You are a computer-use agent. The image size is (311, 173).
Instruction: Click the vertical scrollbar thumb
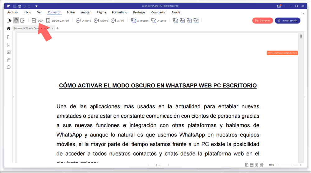tap(301, 37)
